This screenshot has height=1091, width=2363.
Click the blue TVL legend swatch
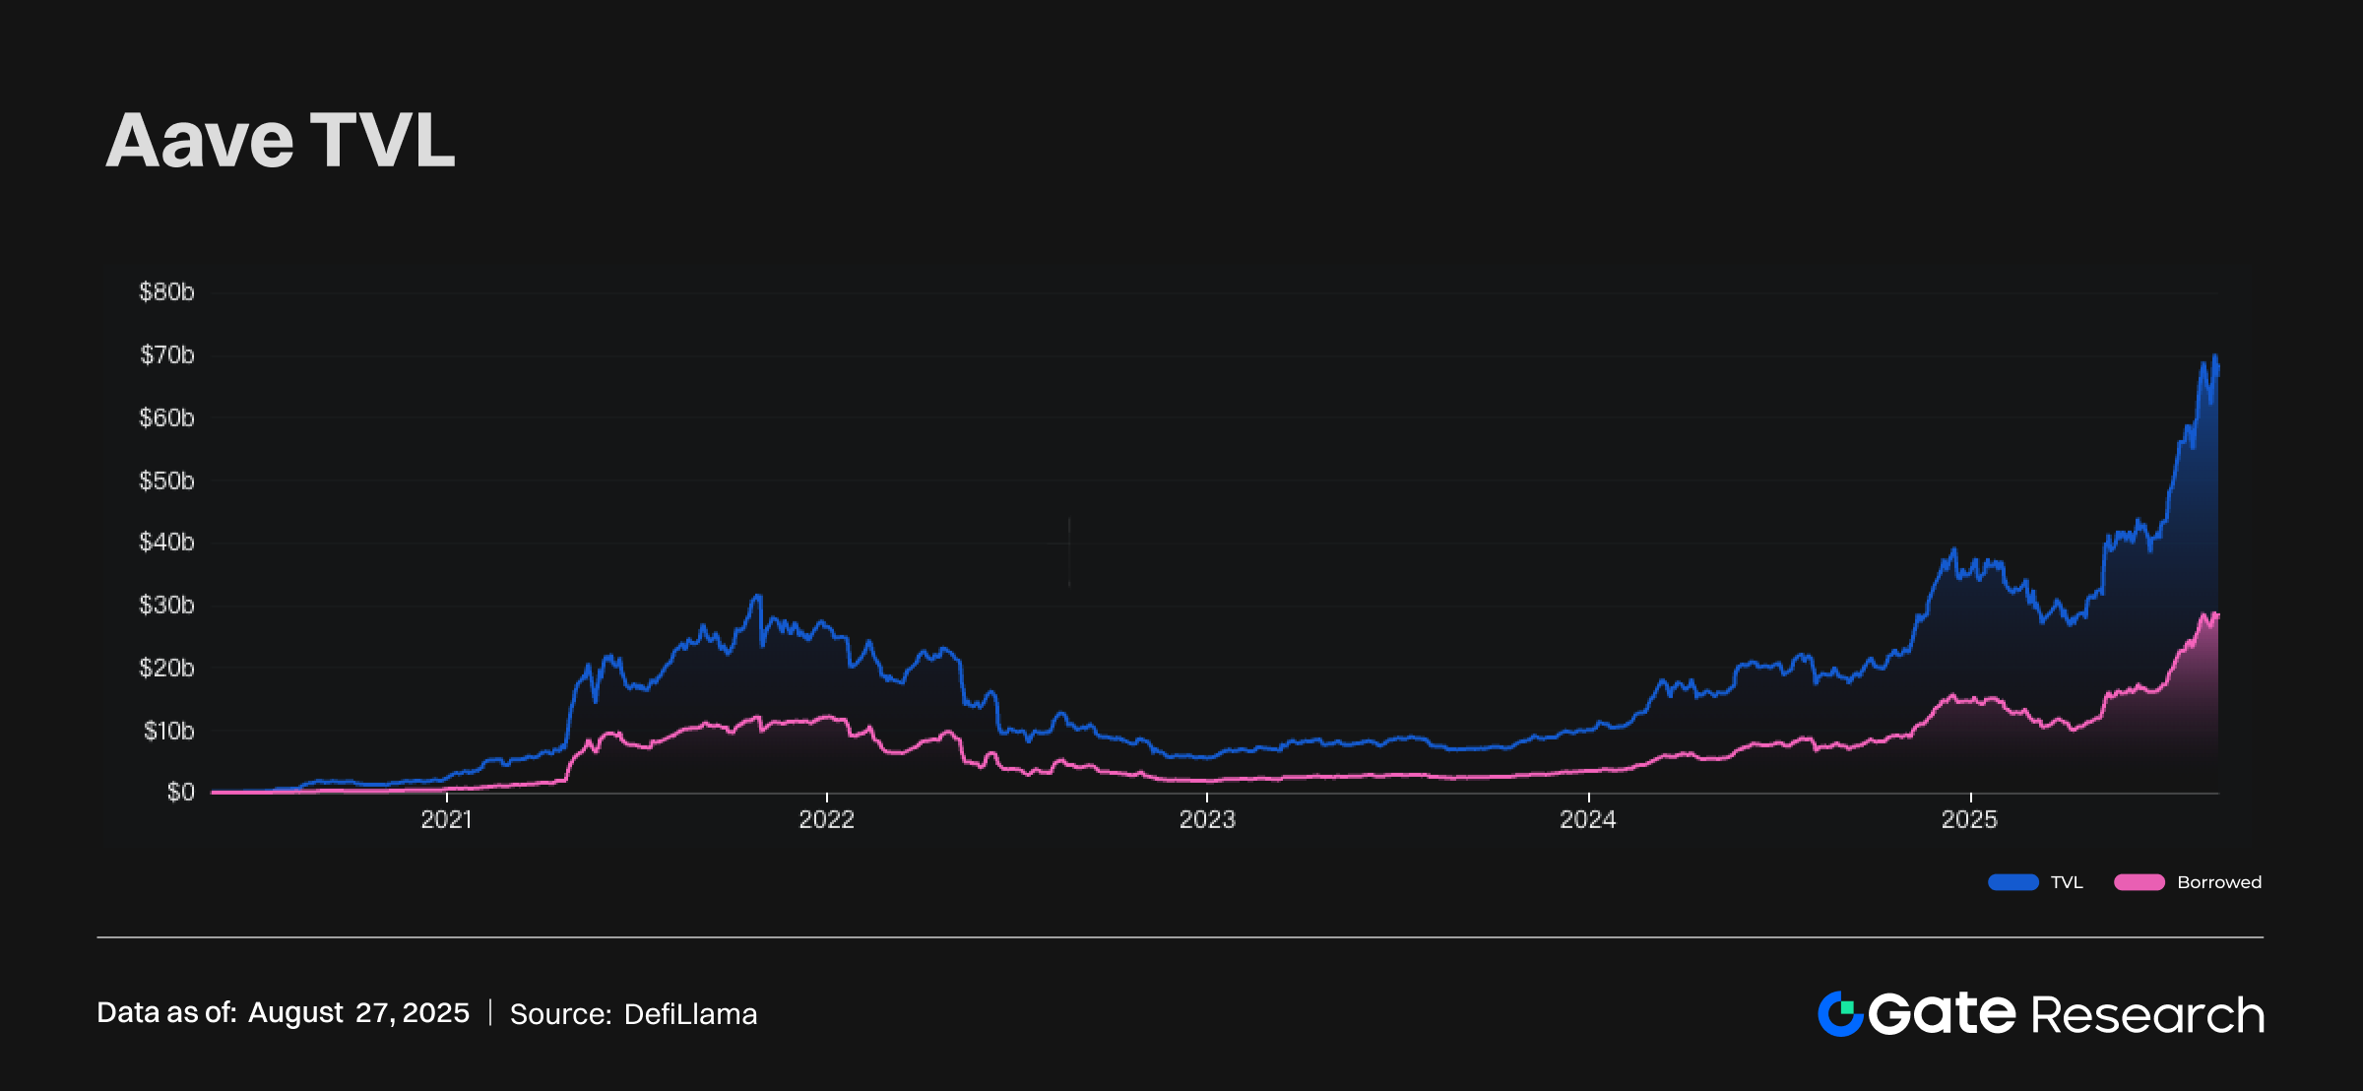[2012, 882]
